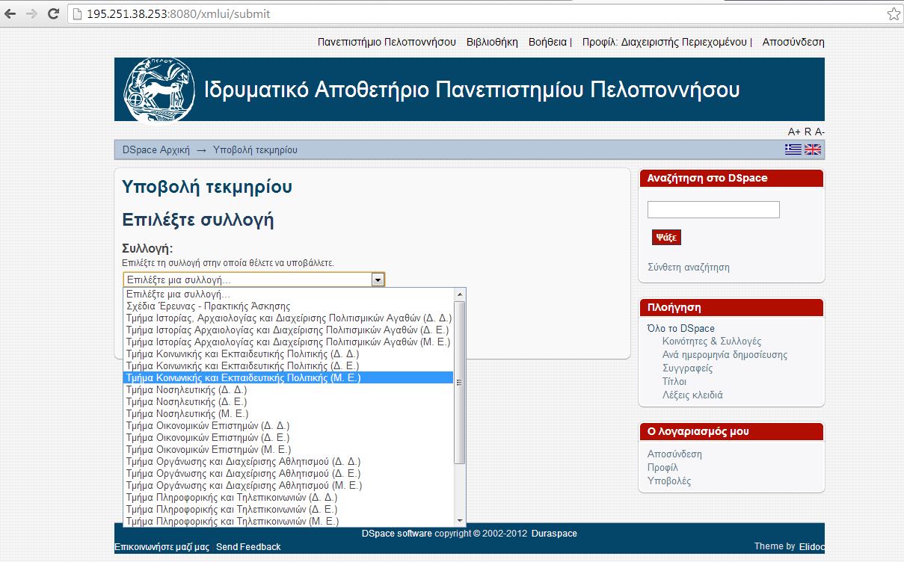Browse by Συγγραφείς
Image resolution: width=904 pixels, height=562 pixels.
click(688, 368)
